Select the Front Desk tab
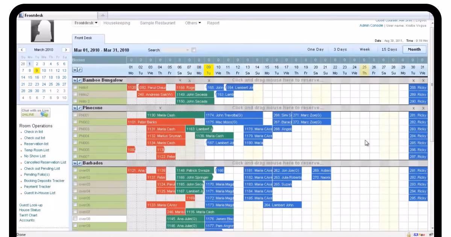The image size is (451, 237). pos(88,38)
